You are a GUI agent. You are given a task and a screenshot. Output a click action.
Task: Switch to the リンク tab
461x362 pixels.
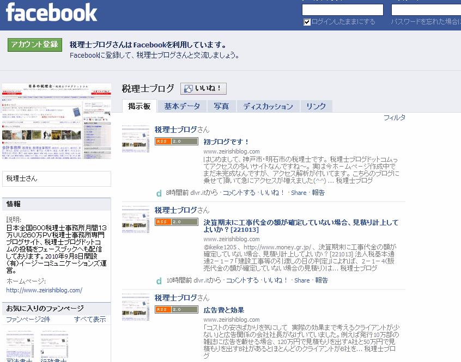(316, 106)
